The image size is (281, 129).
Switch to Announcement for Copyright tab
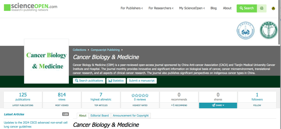point(131,115)
